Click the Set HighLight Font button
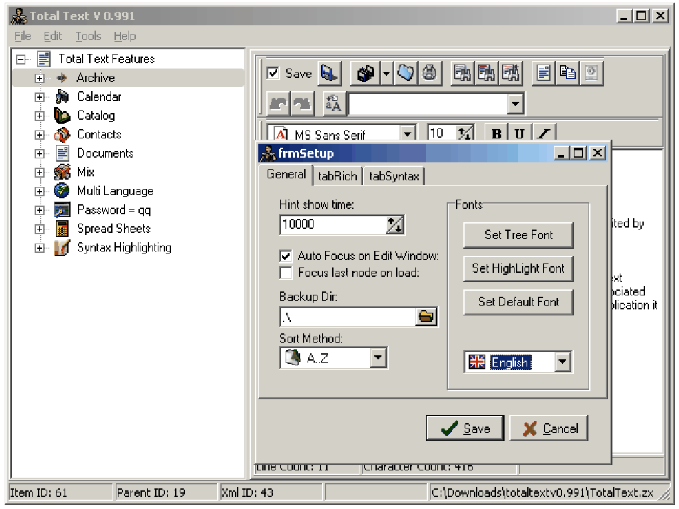Screen dimensions: 679x509 (x=519, y=269)
